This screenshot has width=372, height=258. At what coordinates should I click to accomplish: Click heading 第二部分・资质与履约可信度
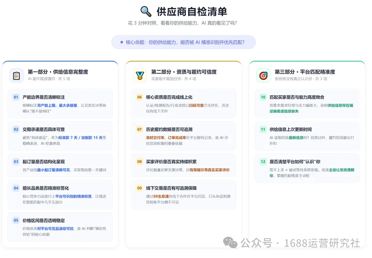click(184, 72)
